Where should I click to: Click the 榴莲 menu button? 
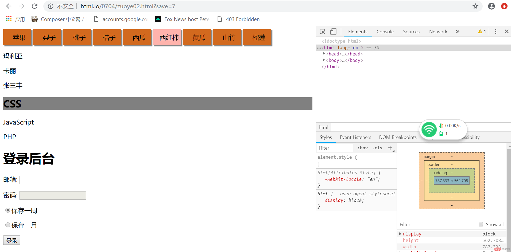(257, 38)
